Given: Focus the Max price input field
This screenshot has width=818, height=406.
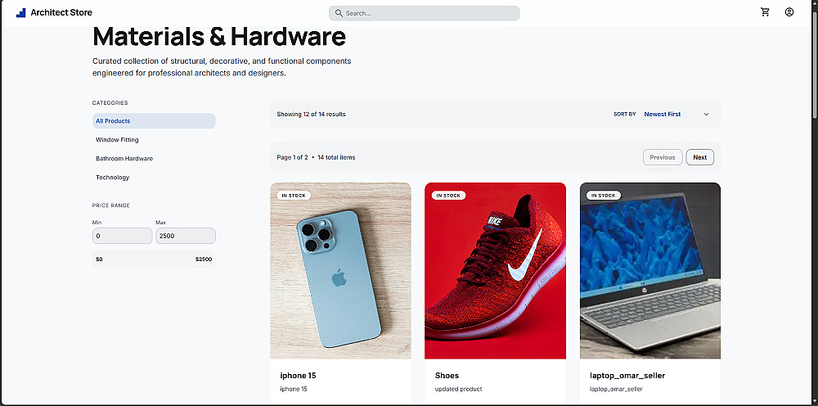Looking at the screenshot, I should 185,236.
